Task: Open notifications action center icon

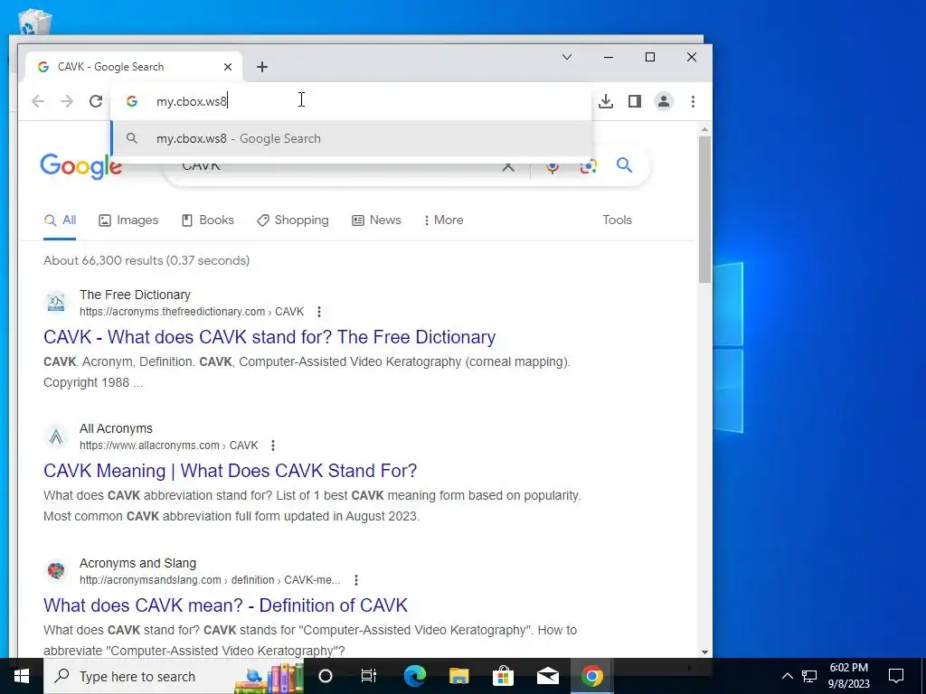Action: [896, 676]
